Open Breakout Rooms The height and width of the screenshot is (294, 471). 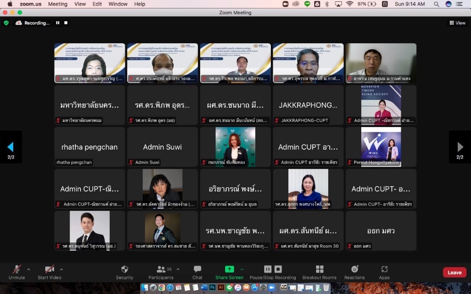(x=319, y=270)
